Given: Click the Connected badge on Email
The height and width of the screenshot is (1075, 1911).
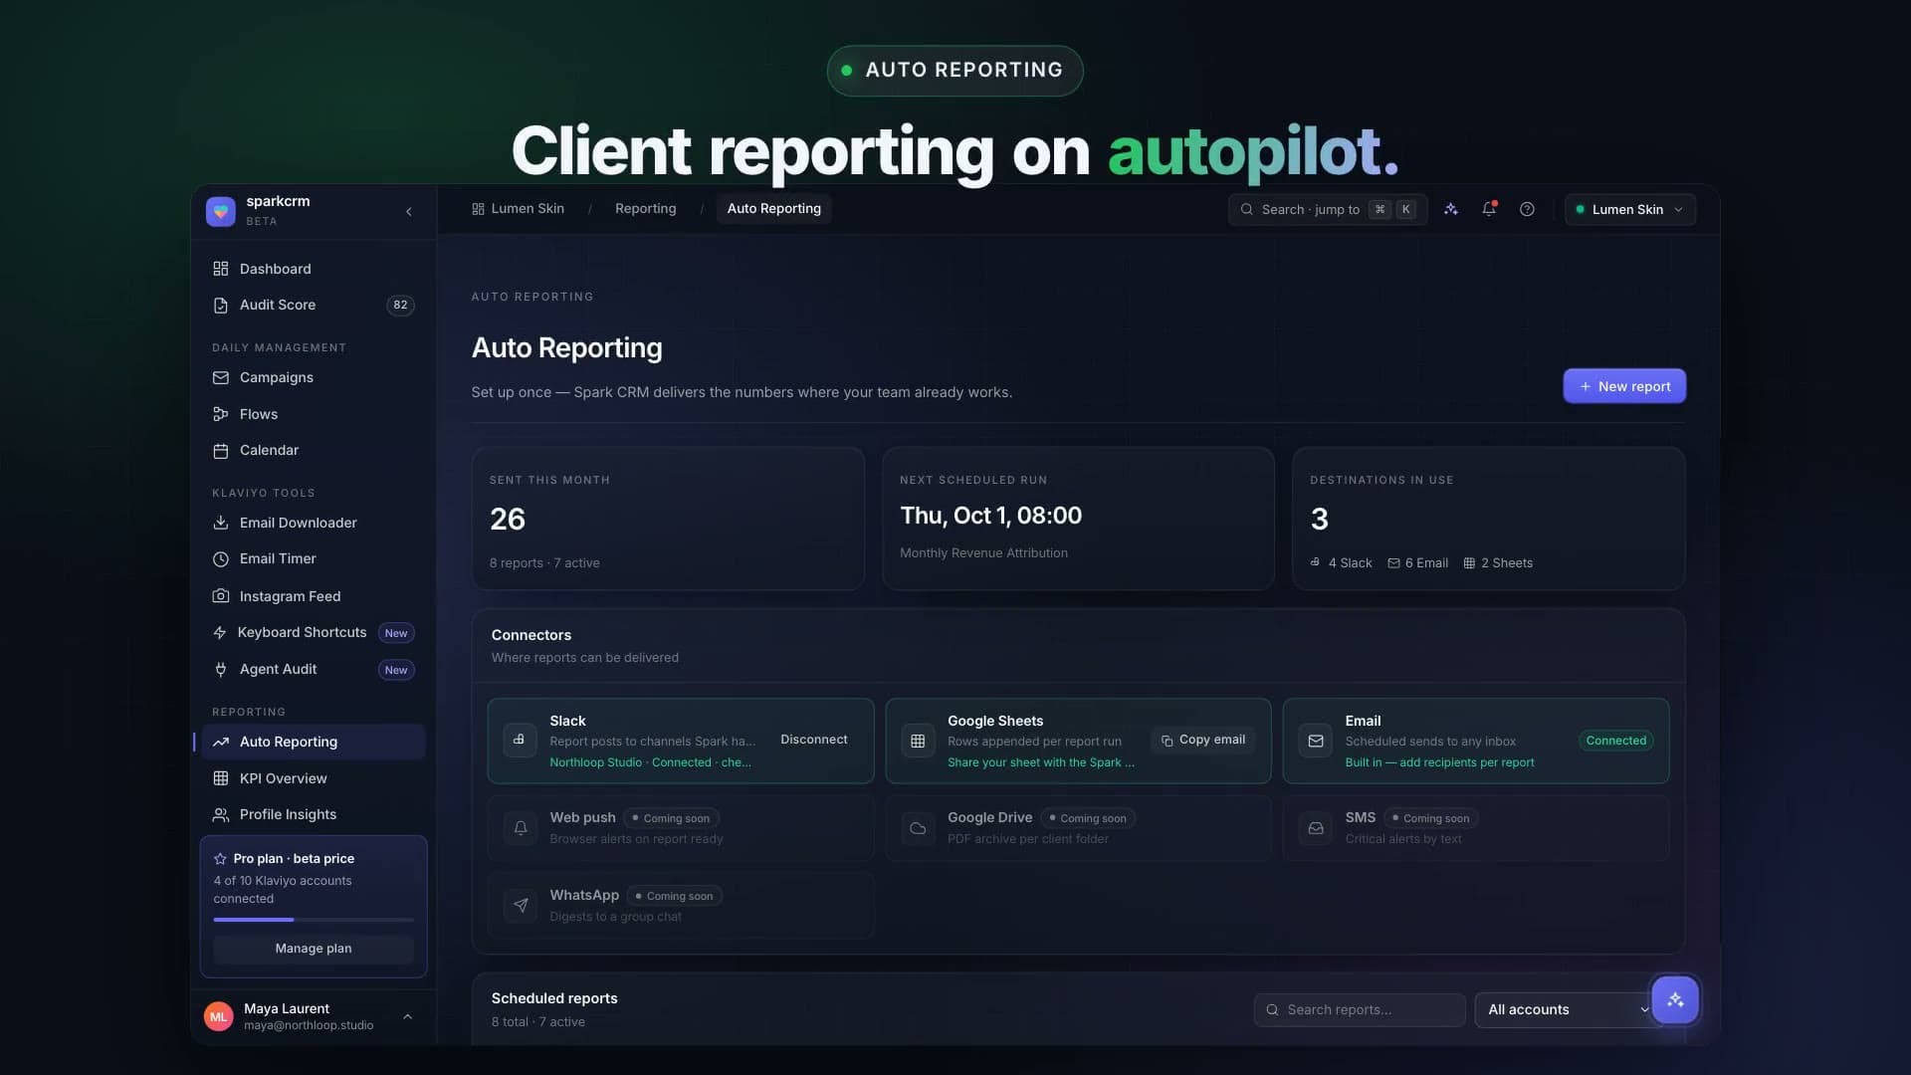Looking at the screenshot, I should [x=1615, y=741].
